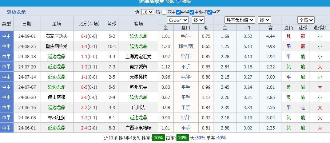Image resolution: width=330 pixels, height=143 pixels.
Task: Click the 10% win rate badge
Action: click(158, 138)
